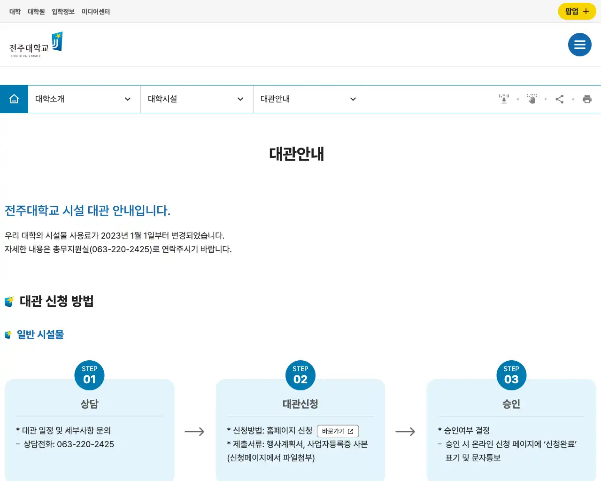
Task: Click the 제출서류 line in step 02
Action: click(297, 444)
